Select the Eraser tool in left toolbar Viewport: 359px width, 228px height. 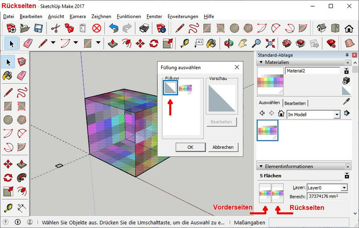pyautogui.click(x=22, y=76)
